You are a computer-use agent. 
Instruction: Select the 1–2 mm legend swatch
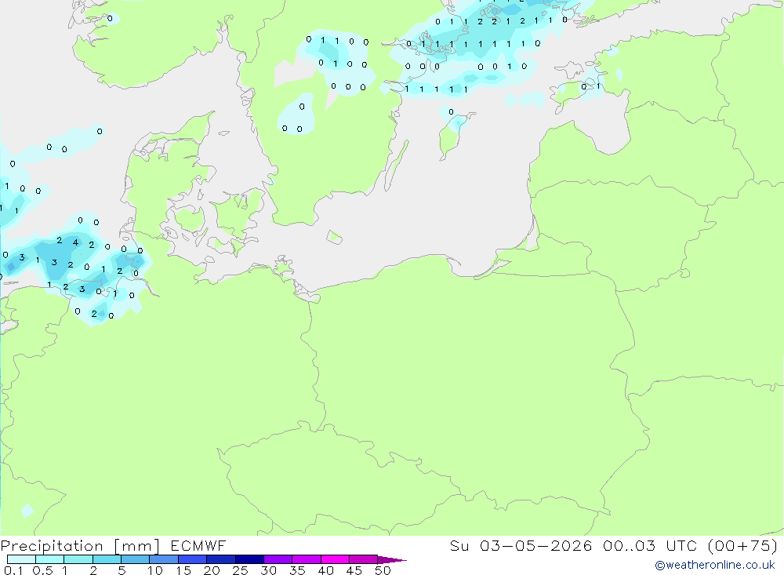[x=78, y=559]
